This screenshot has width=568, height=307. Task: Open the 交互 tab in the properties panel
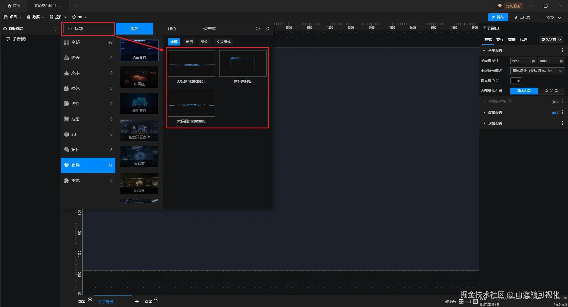click(x=500, y=40)
